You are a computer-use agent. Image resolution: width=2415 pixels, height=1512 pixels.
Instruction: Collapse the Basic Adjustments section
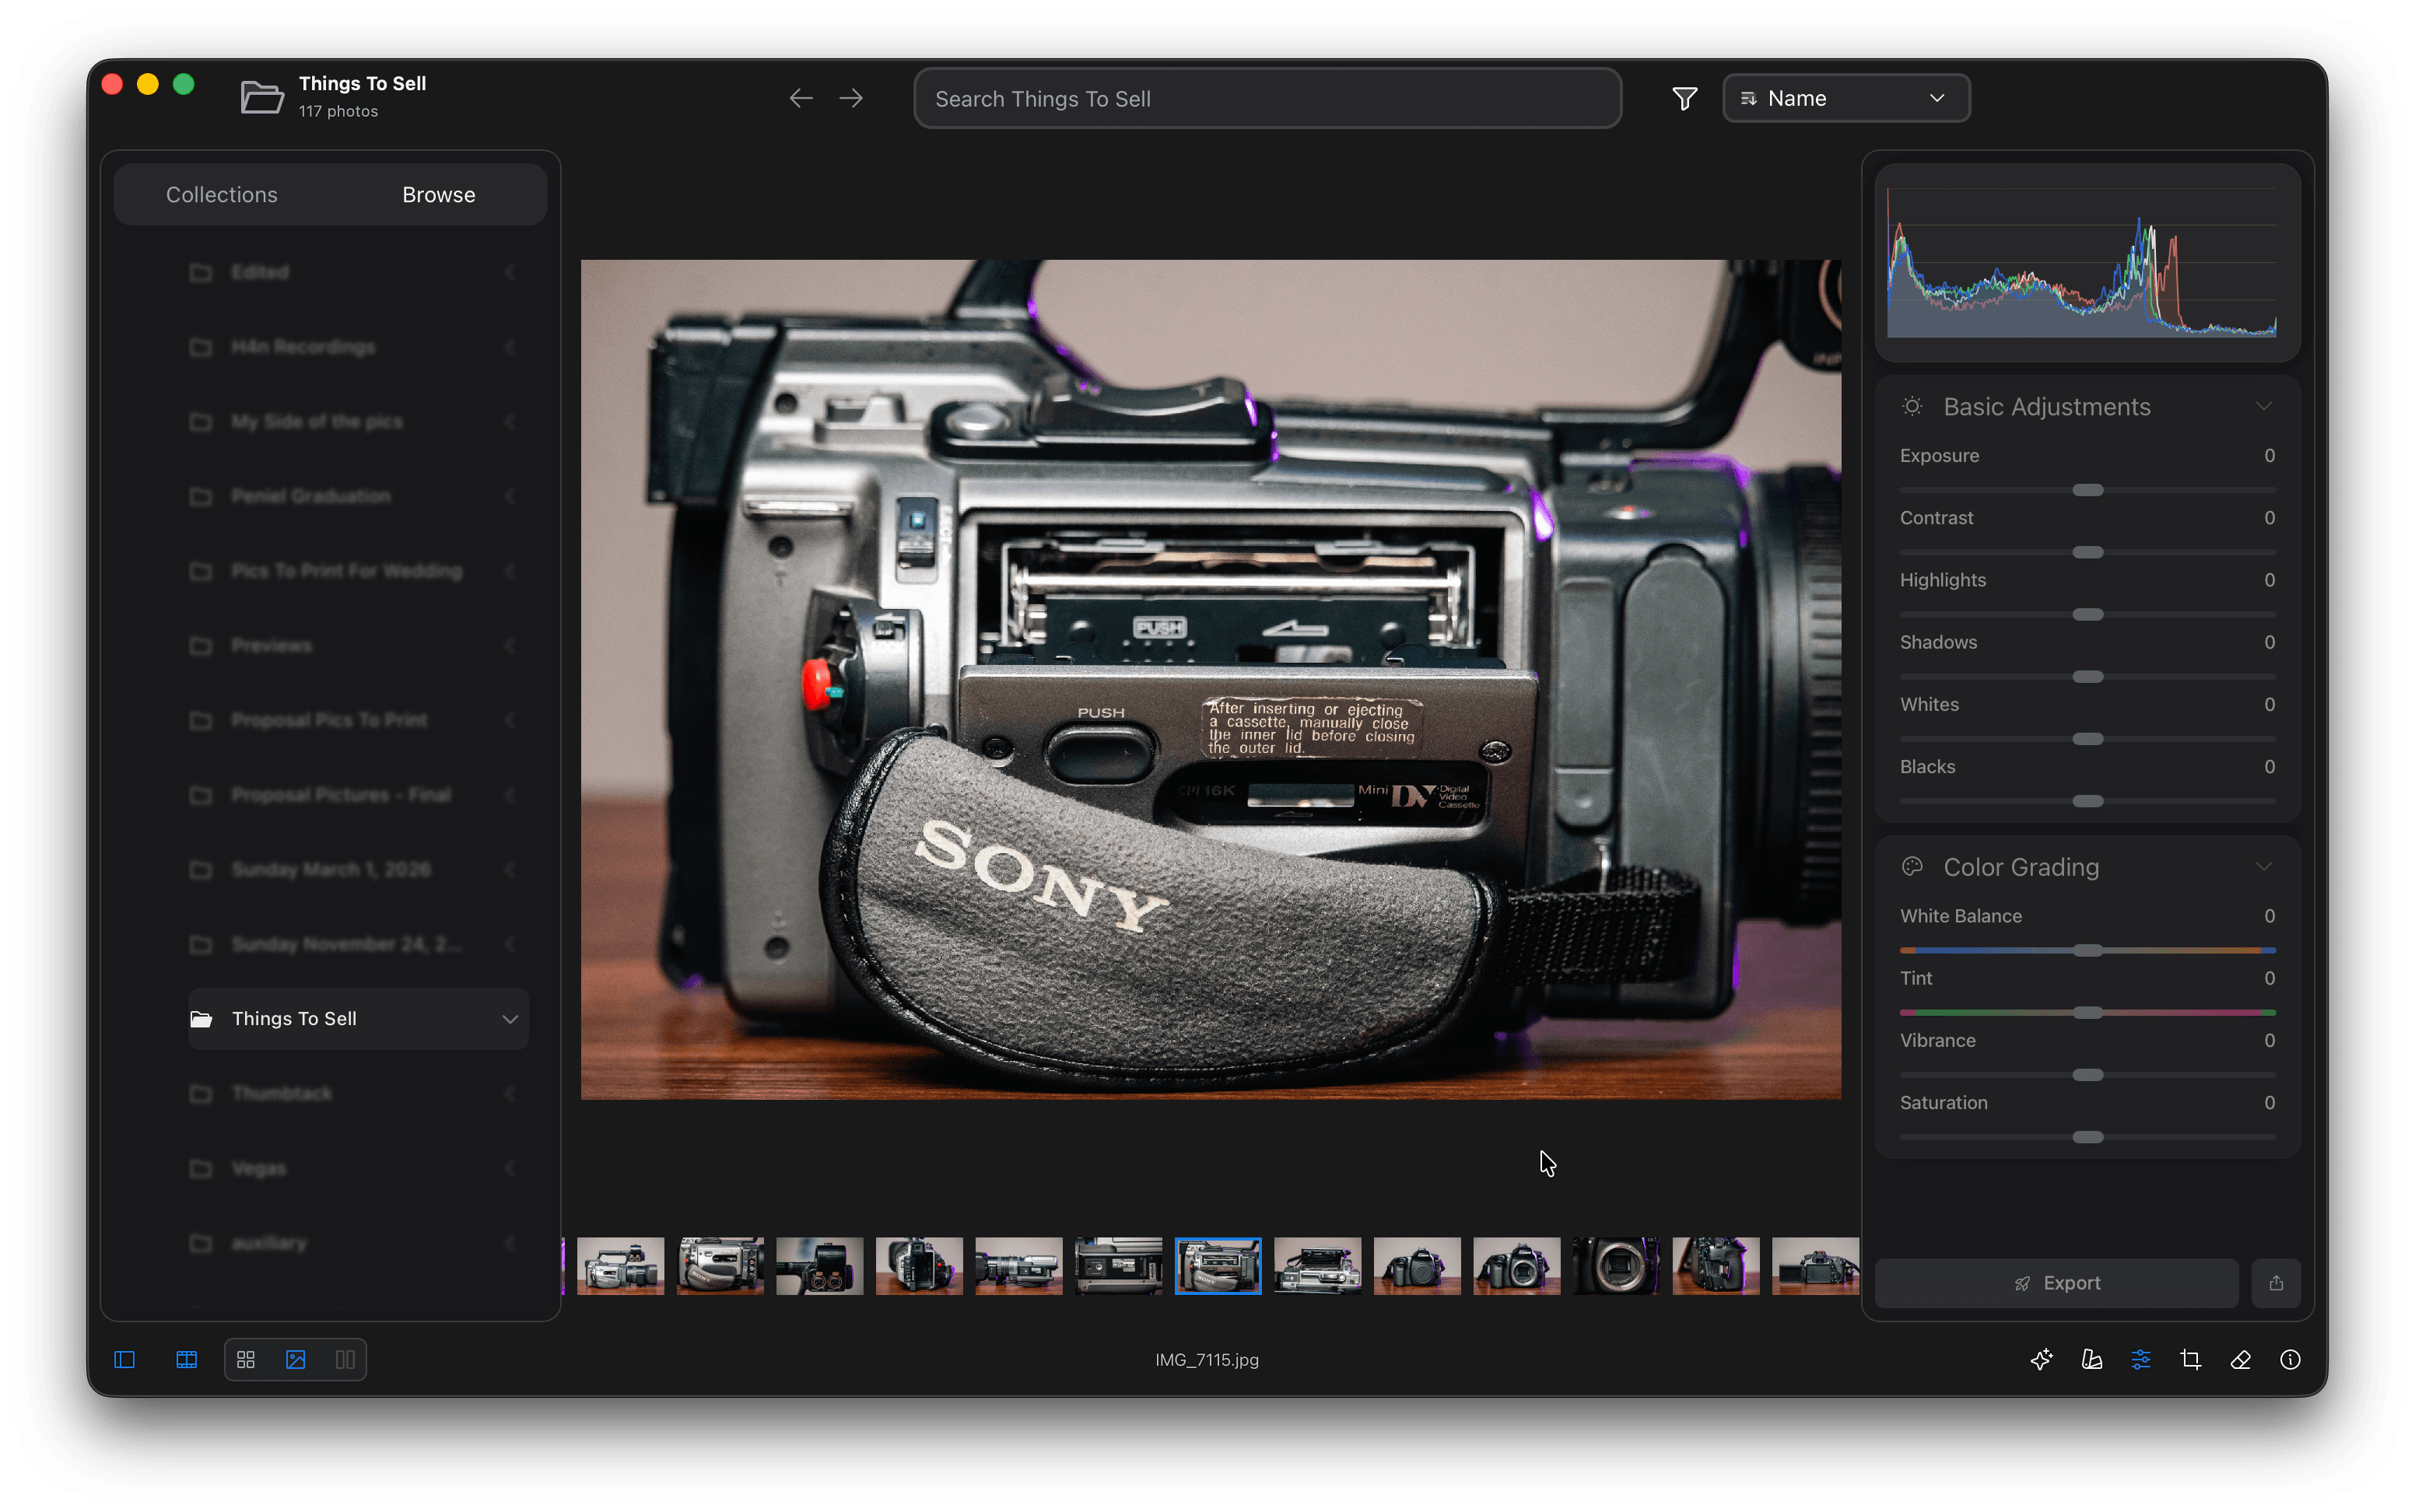(x=2263, y=406)
